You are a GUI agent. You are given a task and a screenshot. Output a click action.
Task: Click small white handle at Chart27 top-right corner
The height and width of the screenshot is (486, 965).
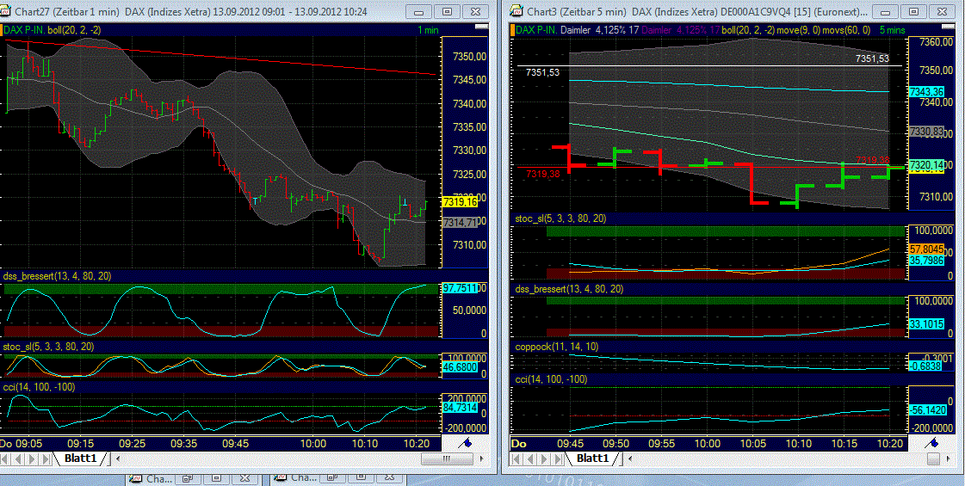coord(484,27)
